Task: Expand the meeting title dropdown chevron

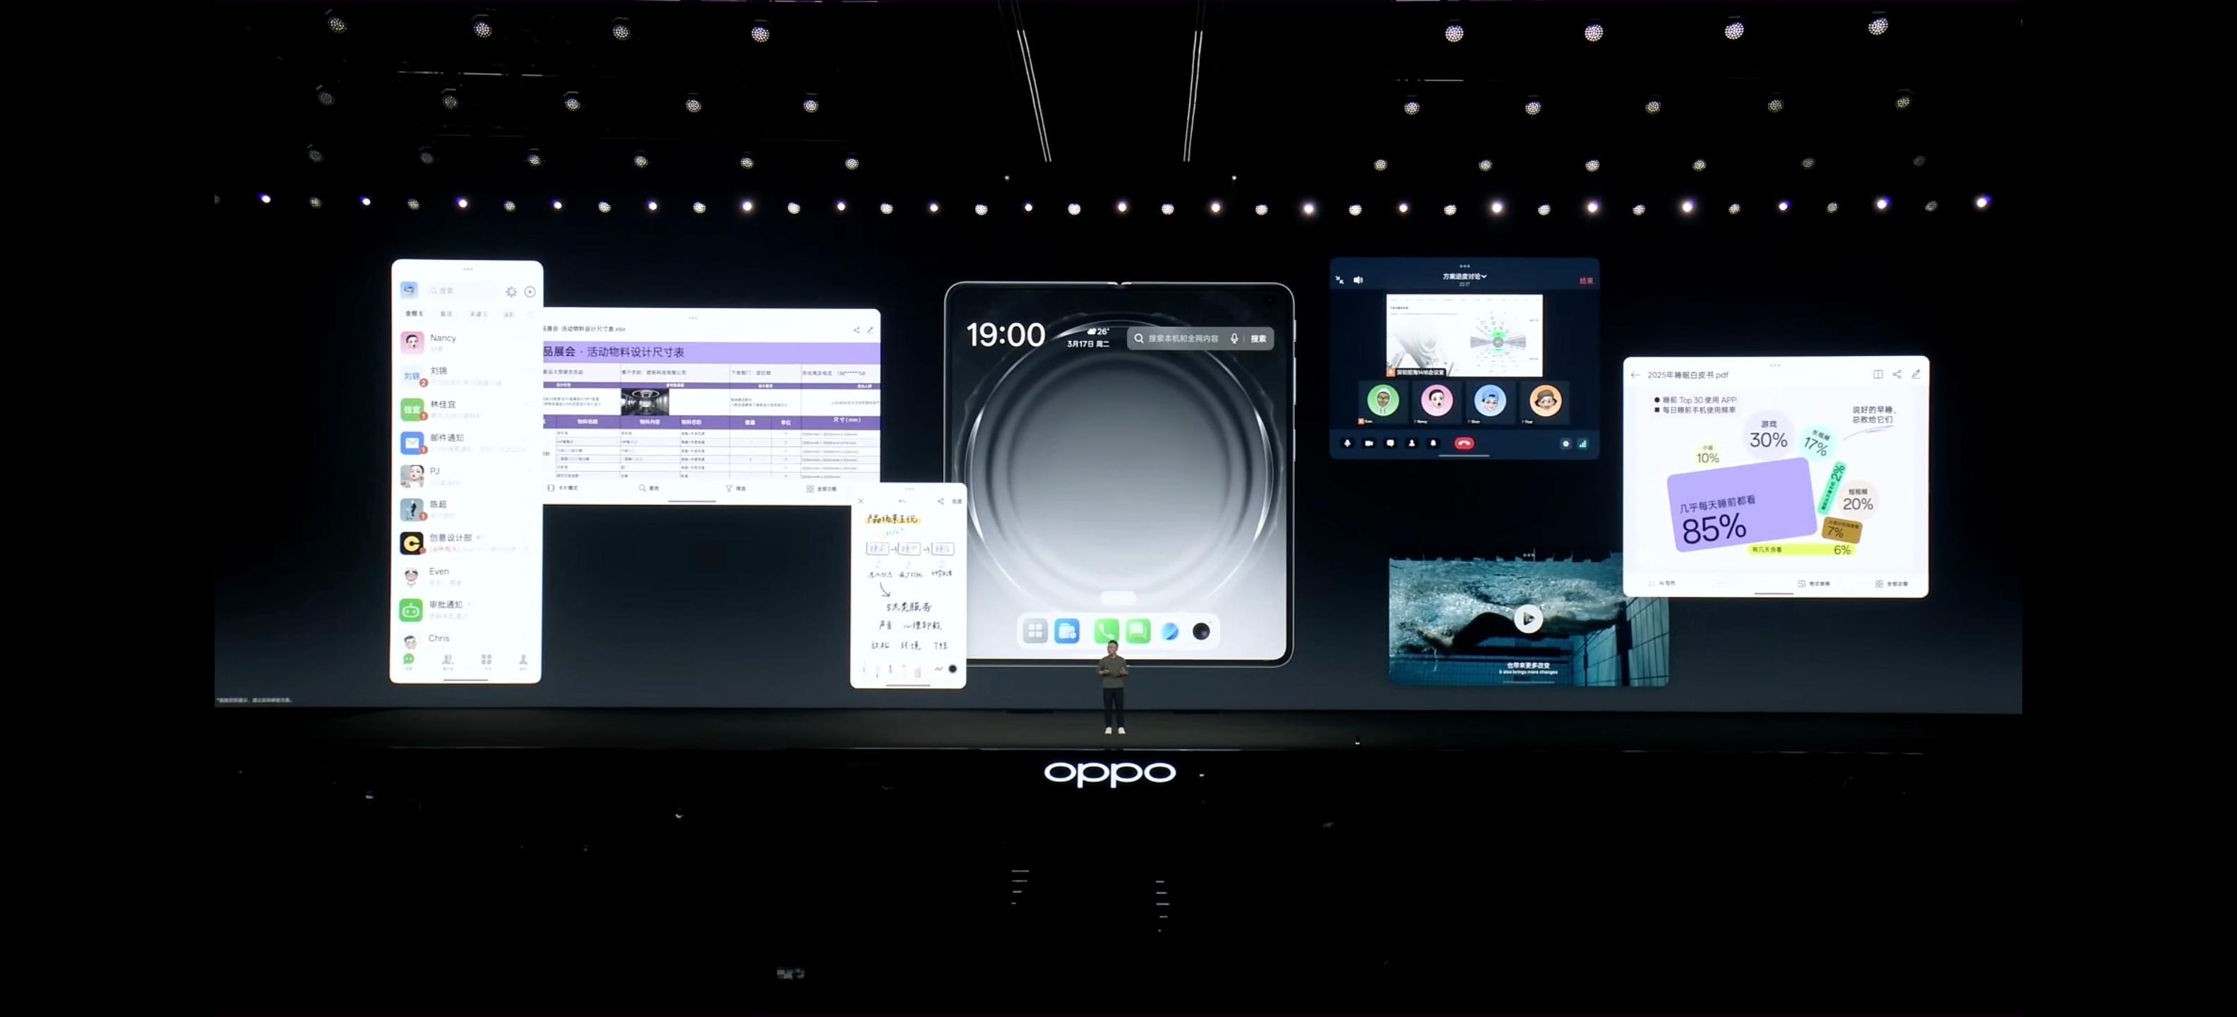Action: pyautogui.click(x=1484, y=276)
